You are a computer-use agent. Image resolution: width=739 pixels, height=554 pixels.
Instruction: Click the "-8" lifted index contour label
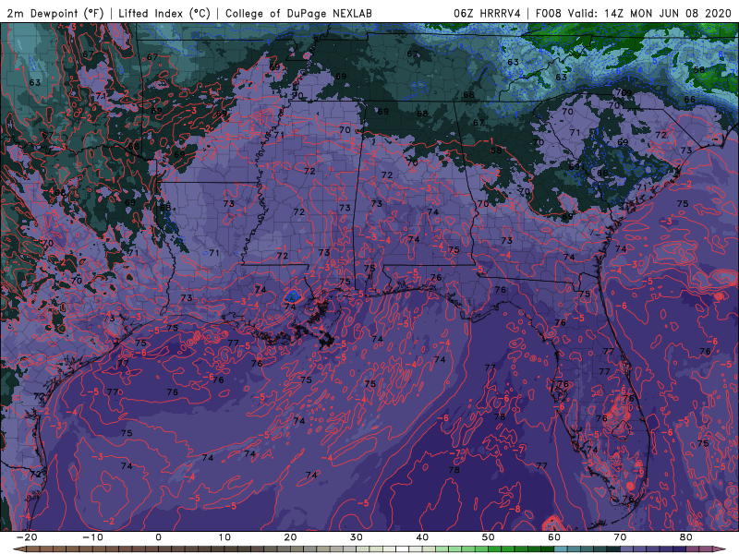[x=516, y=510]
